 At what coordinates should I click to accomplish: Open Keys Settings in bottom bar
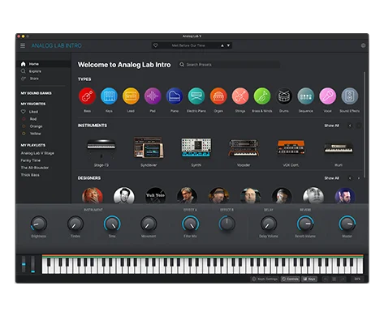(265, 279)
